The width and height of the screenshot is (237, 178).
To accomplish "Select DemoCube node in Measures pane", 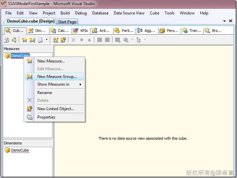I will (x=20, y=56).
